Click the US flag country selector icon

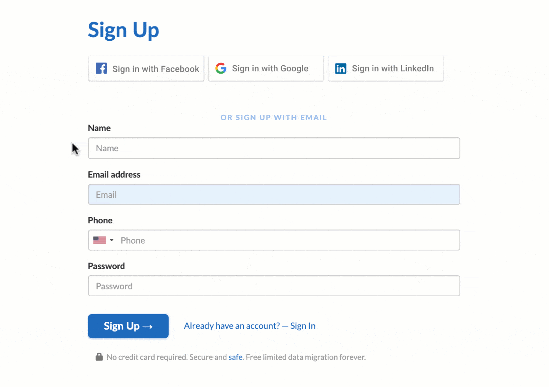coord(103,240)
